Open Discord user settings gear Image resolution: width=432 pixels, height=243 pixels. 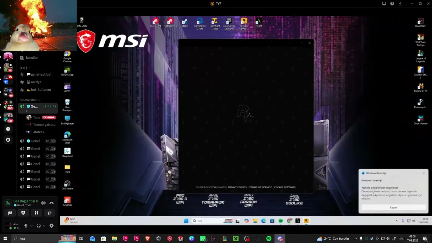(51, 226)
